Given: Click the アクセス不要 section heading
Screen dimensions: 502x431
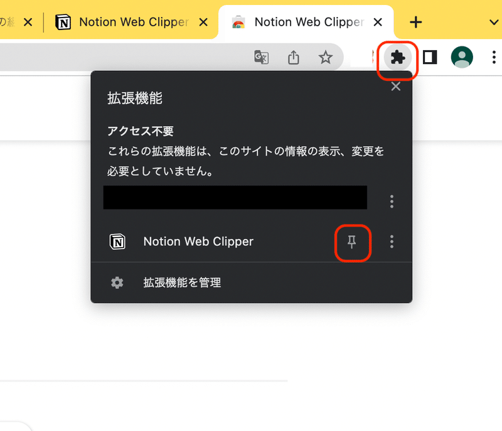Looking at the screenshot, I should tap(140, 131).
